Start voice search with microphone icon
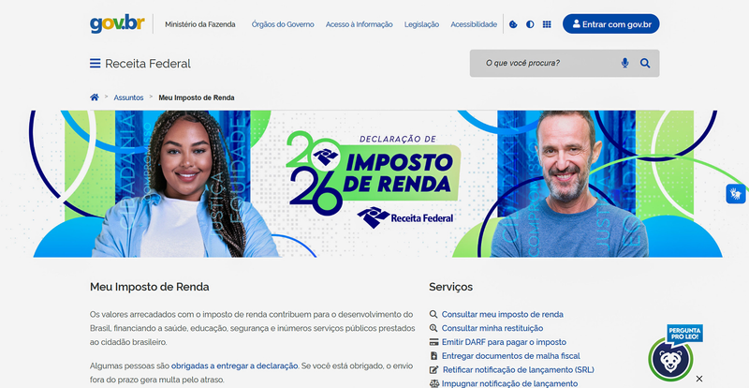Viewport: 749px width, 388px height. pyautogui.click(x=624, y=63)
